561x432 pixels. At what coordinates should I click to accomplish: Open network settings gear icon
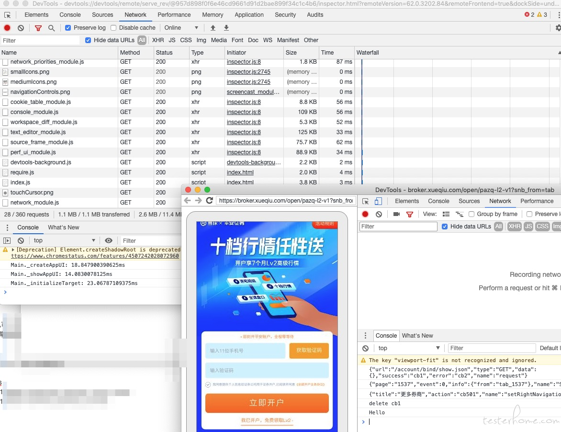[x=558, y=28]
